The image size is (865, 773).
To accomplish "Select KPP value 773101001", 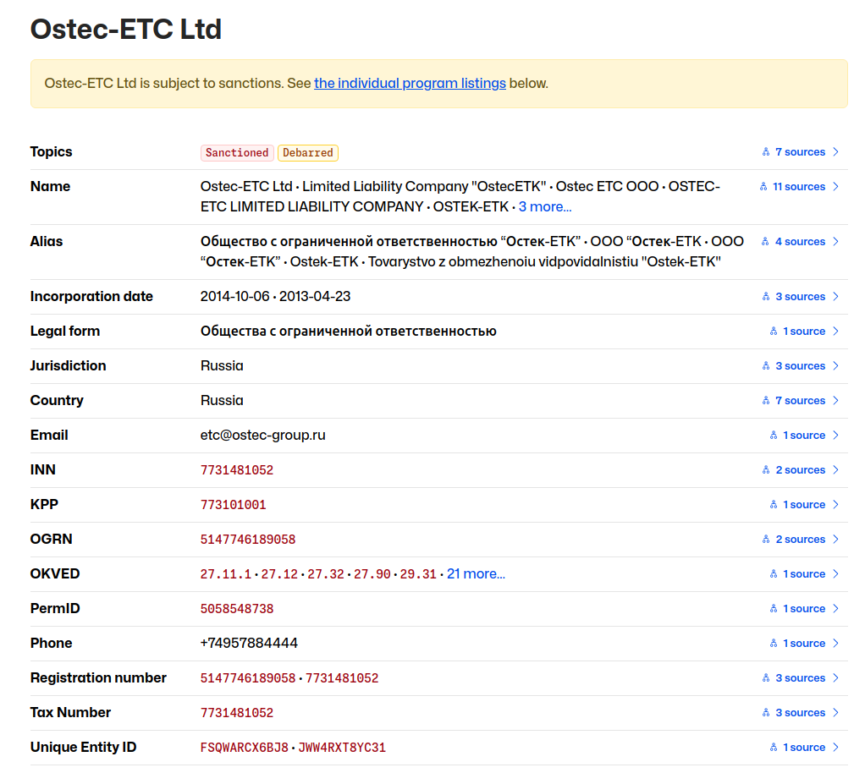I will click(233, 505).
